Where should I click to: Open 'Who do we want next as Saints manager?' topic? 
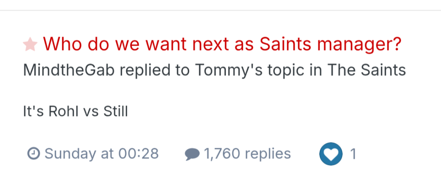click(222, 44)
